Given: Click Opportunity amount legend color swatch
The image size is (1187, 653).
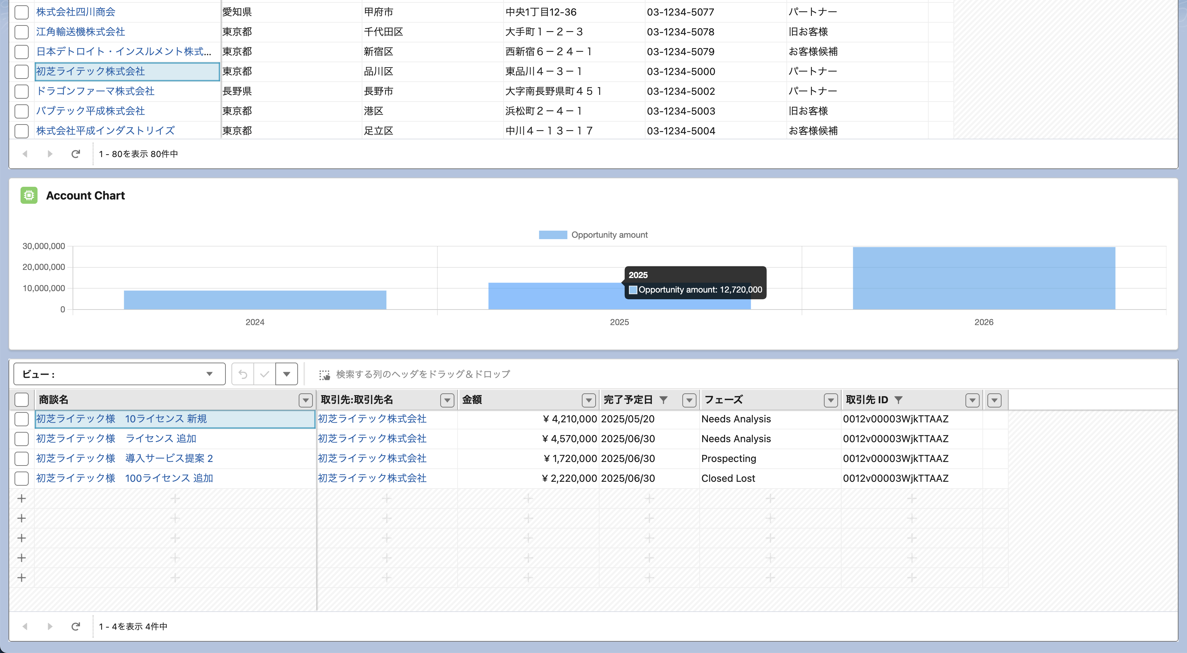Looking at the screenshot, I should [552, 235].
